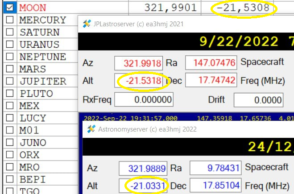Click the Dec field in JPLastroserver
Screen dimensions: 294x194
(x=211, y=80)
